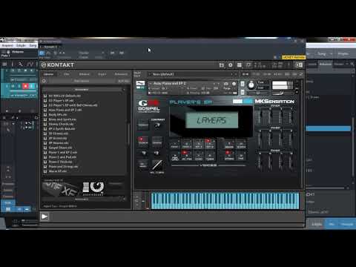The width and height of the screenshot is (356, 267).
Task: Click the instrument info icon
Action: click(234, 84)
